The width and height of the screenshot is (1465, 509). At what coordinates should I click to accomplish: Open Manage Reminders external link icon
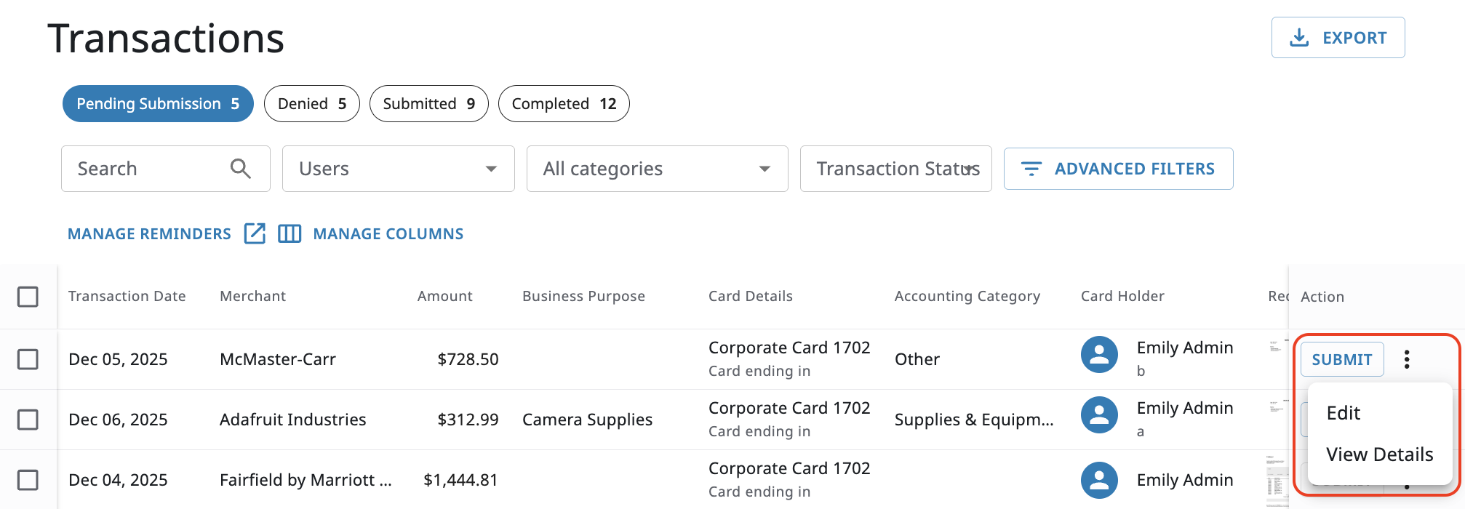tap(255, 233)
